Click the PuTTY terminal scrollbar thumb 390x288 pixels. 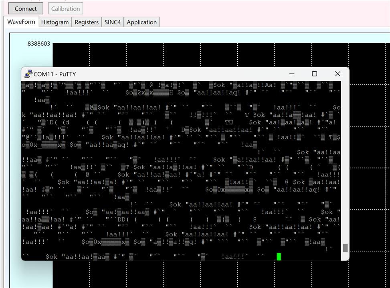345,248
